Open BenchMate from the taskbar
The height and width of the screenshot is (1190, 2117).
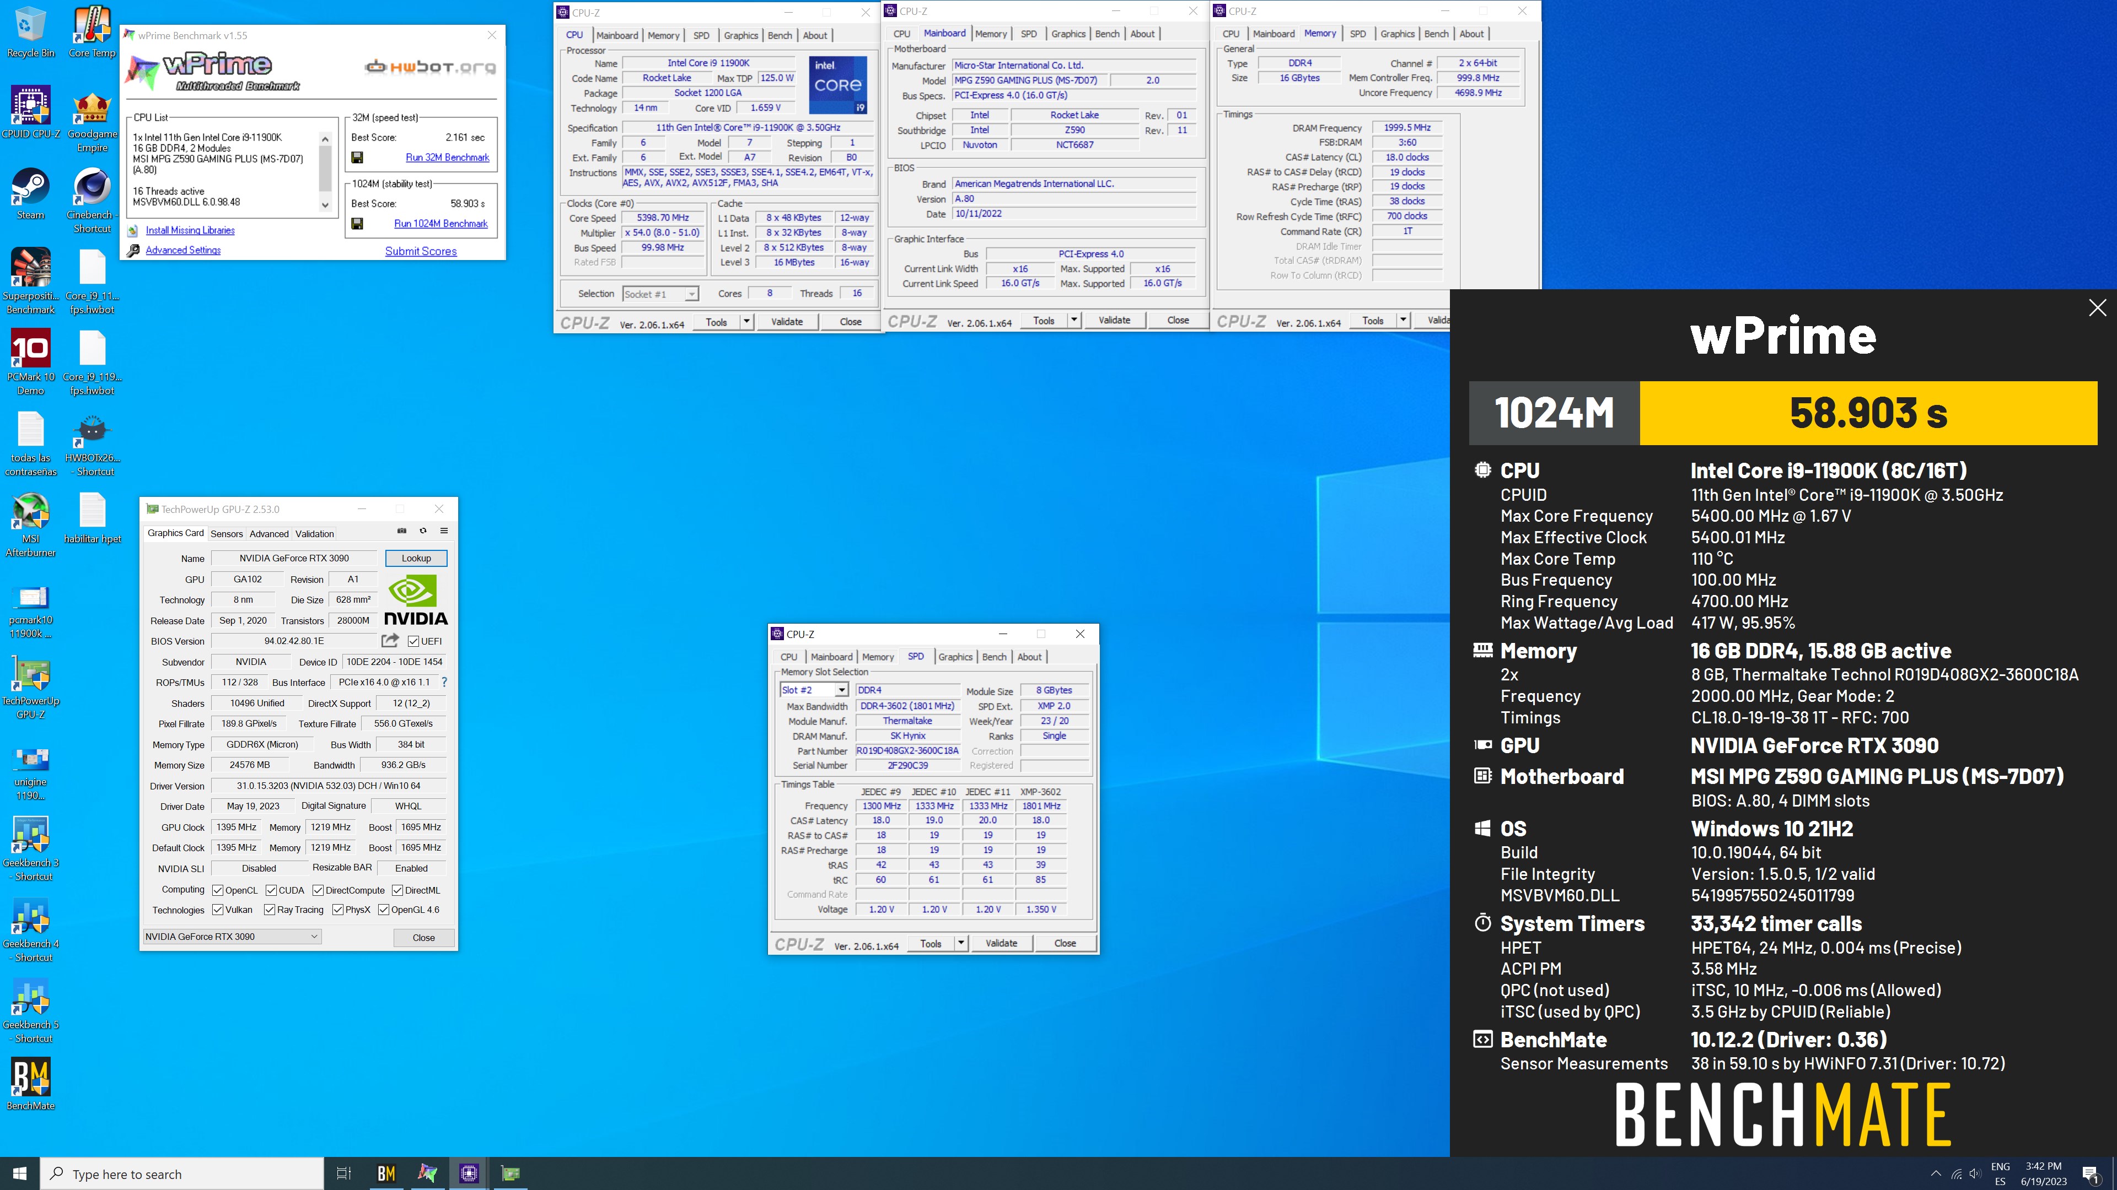pos(385,1173)
